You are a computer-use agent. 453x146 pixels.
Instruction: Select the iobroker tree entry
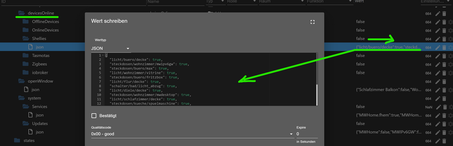[40, 73]
